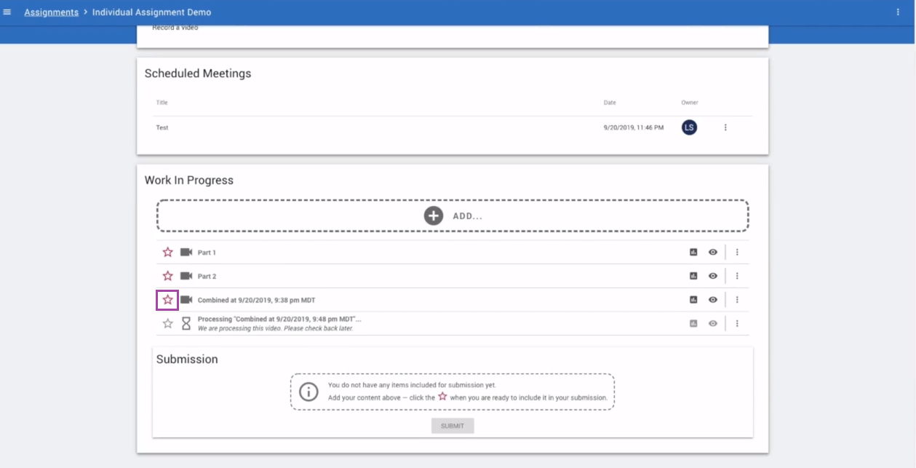Open more options for processing video
The width and height of the screenshot is (916, 468).
[x=737, y=323]
